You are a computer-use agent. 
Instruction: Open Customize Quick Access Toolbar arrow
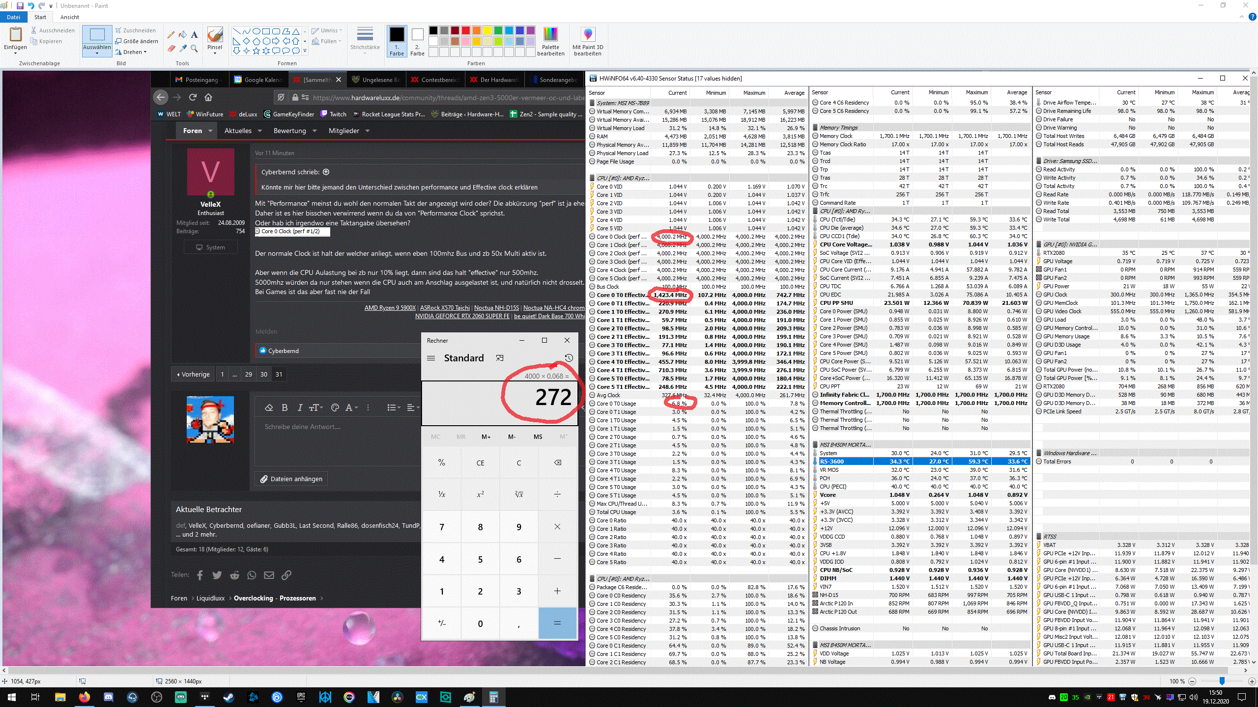pos(51,6)
